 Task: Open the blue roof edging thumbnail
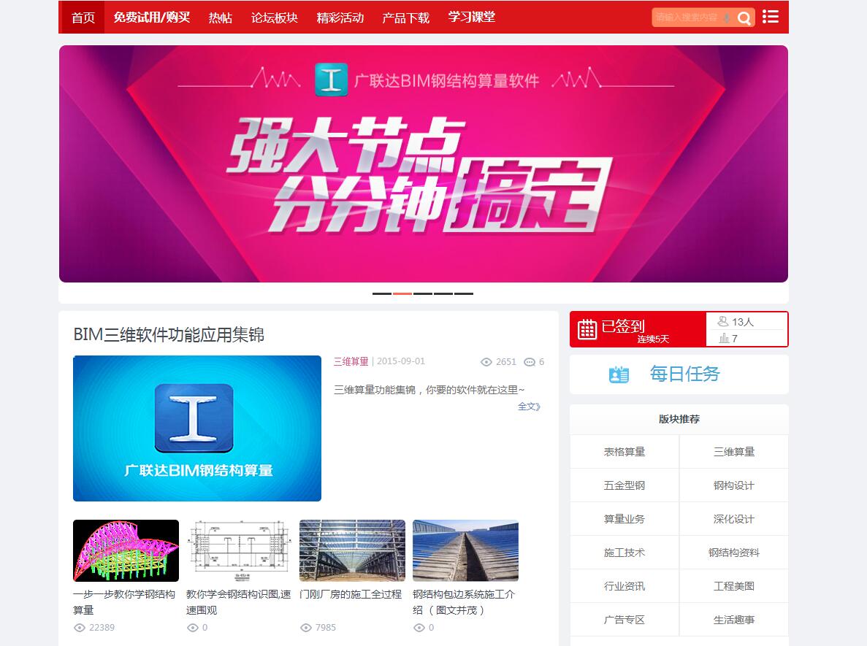[465, 550]
